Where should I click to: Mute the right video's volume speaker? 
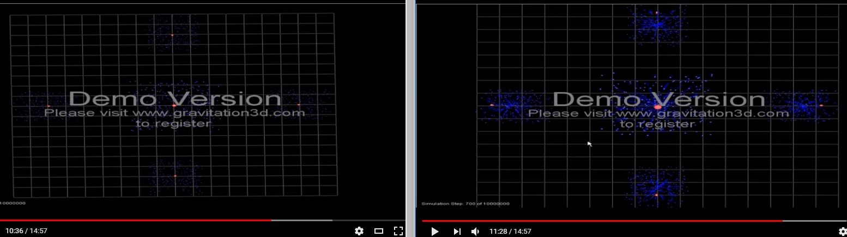click(x=475, y=232)
